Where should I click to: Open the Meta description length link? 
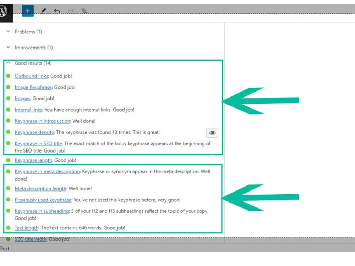click(x=40, y=189)
